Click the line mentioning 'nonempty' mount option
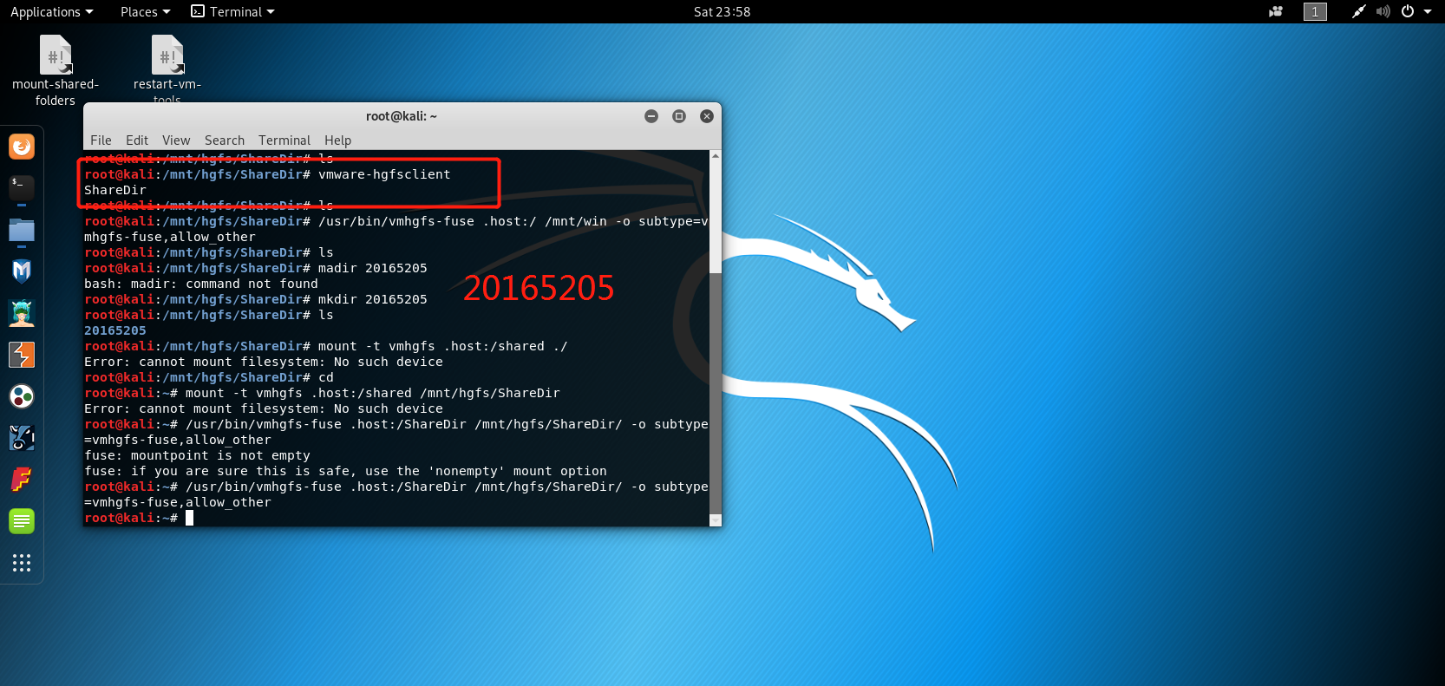This screenshot has height=686, width=1445. pyautogui.click(x=345, y=471)
